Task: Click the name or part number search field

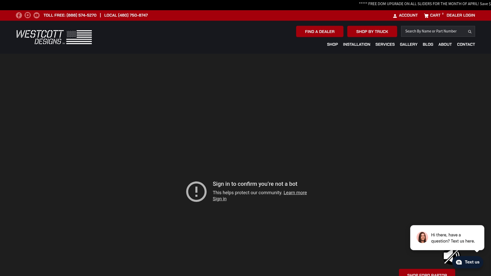Action: coord(435,31)
